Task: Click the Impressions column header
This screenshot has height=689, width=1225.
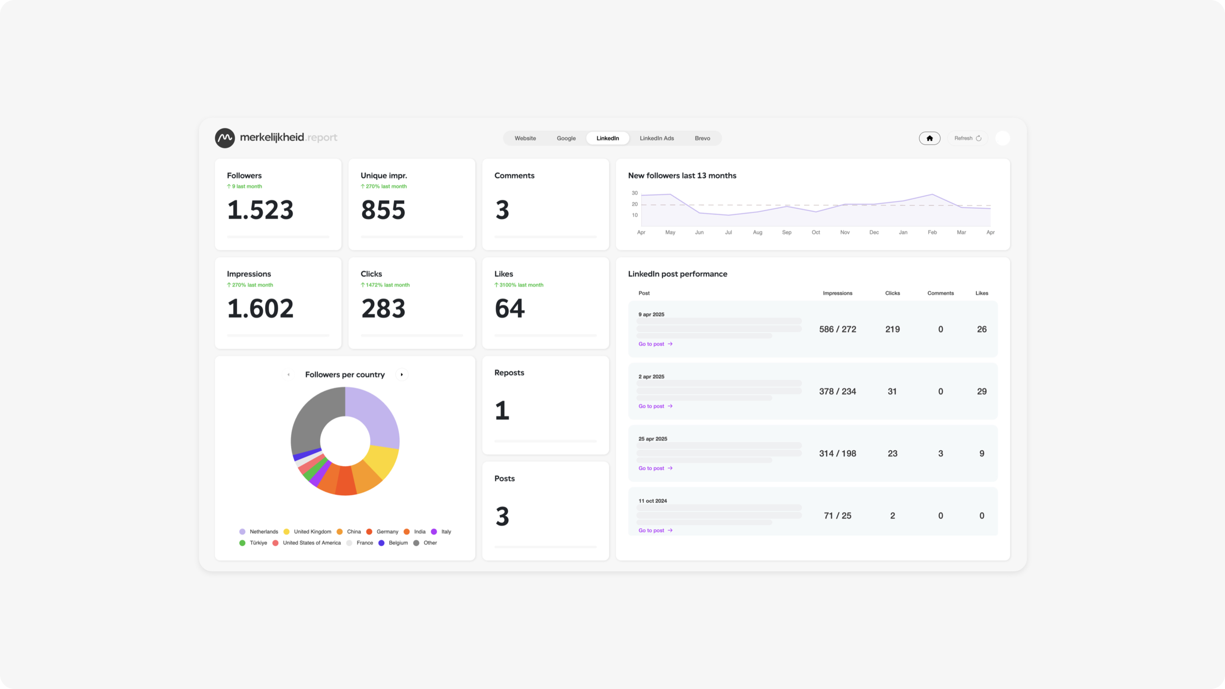Action: pos(837,293)
